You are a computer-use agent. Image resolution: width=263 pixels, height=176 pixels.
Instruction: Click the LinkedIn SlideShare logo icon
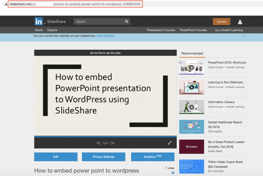[x=39, y=21]
